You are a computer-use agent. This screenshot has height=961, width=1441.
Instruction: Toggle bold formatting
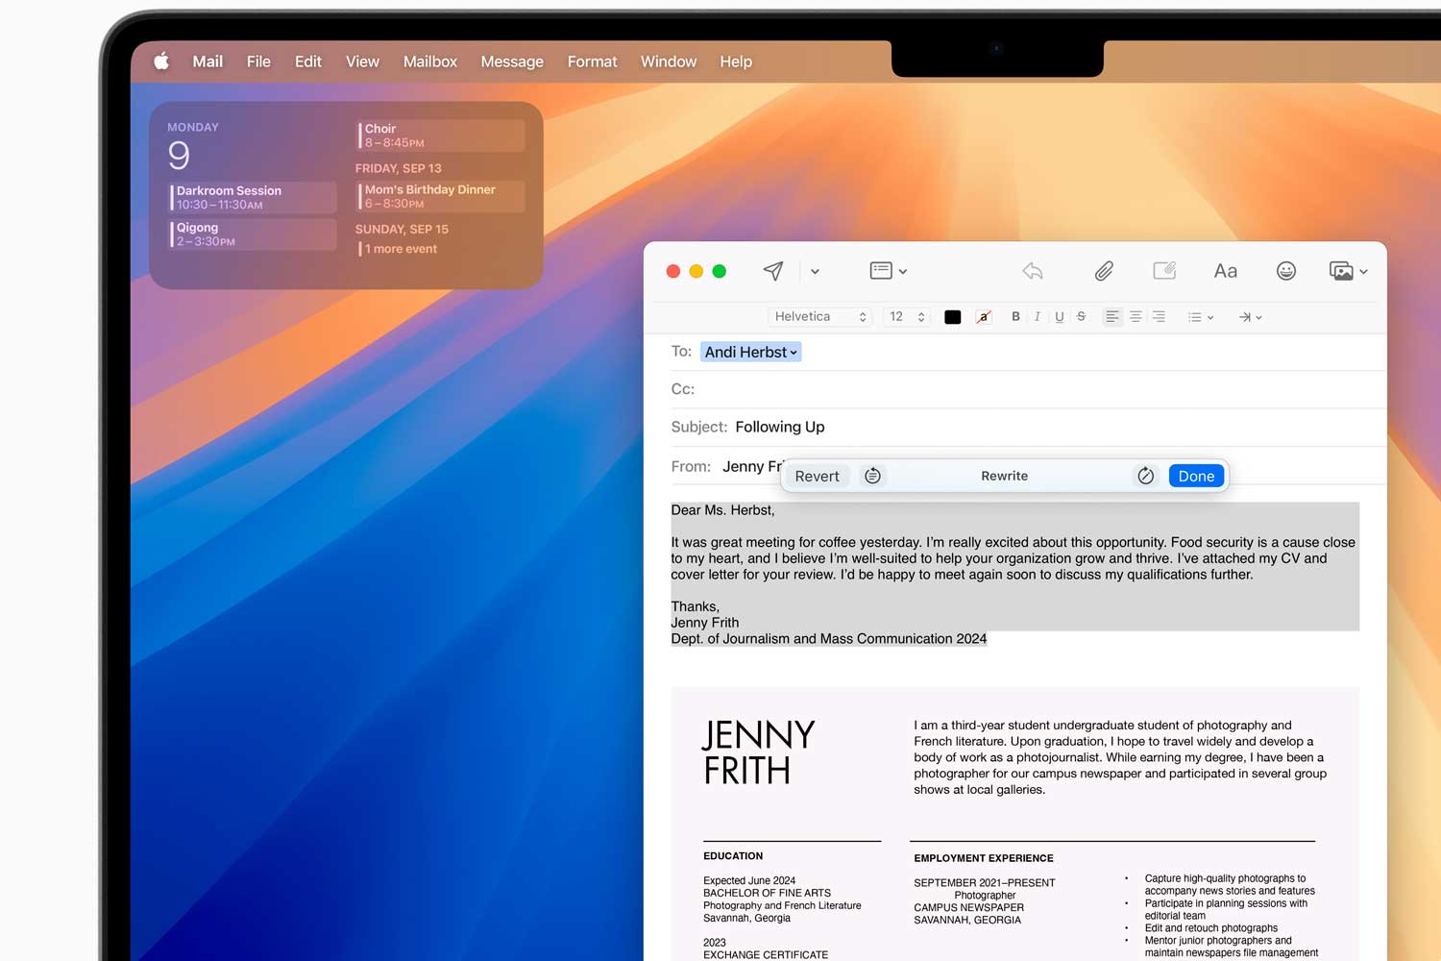pyautogui.click(x=1015, y=316)
